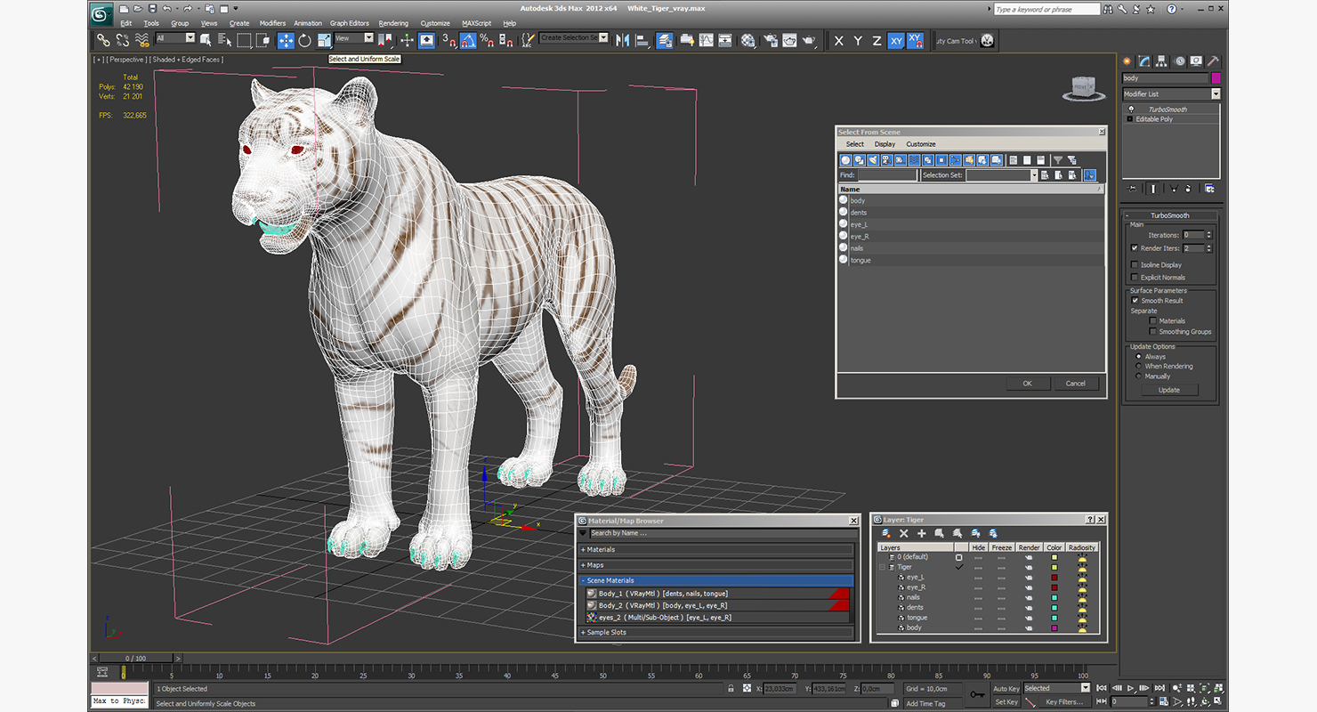Delete layer using X icon in Layer dialog
The width and height of the screenshot is (1317, 712).
903,533
